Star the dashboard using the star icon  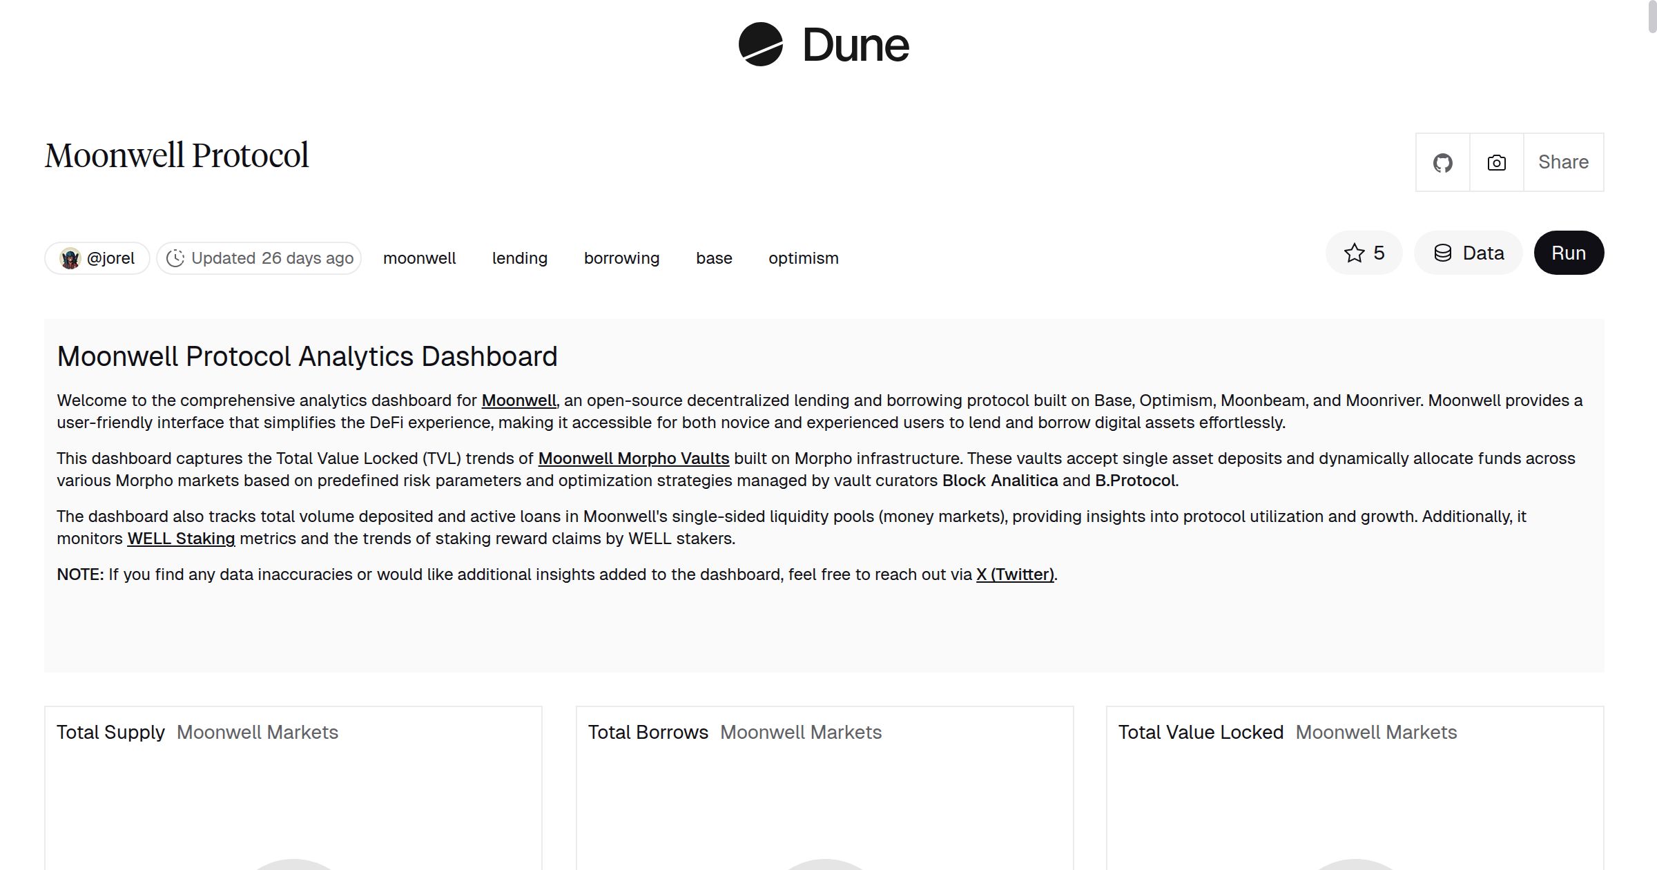[1355, 253]
